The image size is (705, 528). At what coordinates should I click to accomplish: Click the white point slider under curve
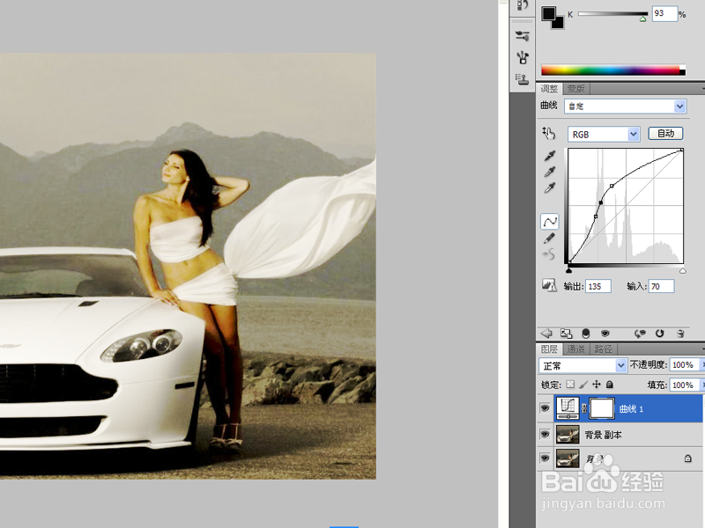(682, 270)
